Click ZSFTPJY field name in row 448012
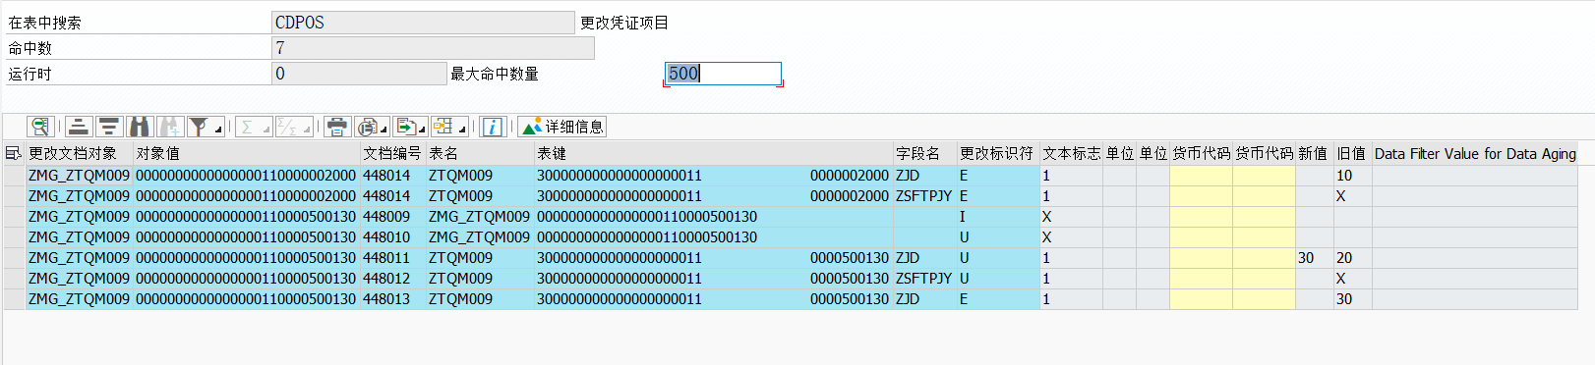The height and width of the screenshot is (365, 1595). [924, 279]
